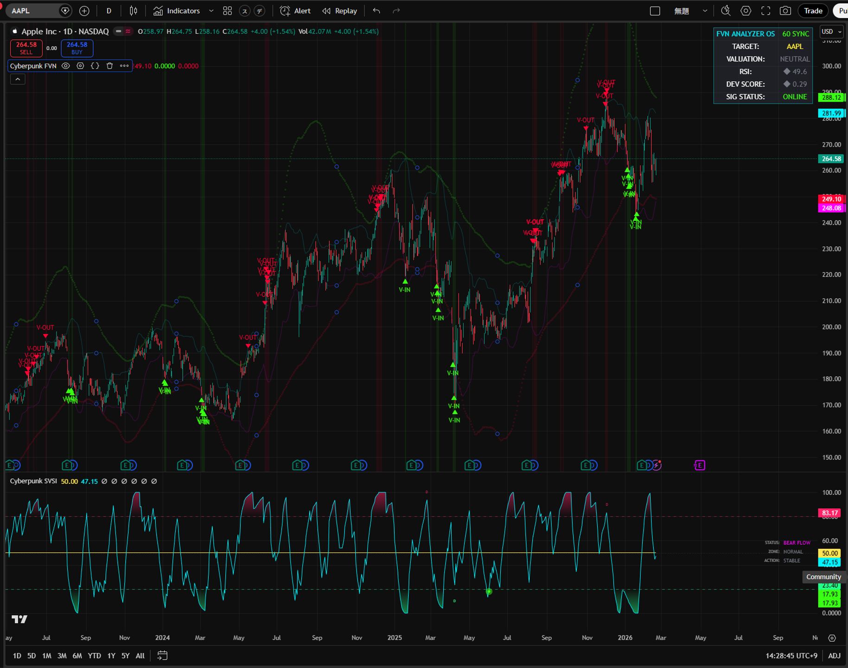This screenshot has height=668, width=848.
Task: Click the ONLINE value beside SIG STATUS
Action: click(x=795, y=97)
